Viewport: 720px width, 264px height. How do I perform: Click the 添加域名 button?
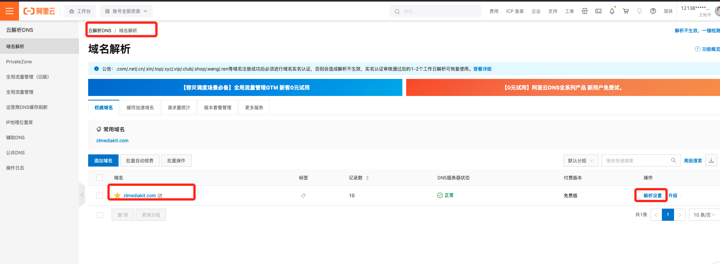[103, 160]
